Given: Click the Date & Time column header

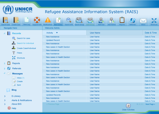Looking at the screenshot, I should pos(151,33).
